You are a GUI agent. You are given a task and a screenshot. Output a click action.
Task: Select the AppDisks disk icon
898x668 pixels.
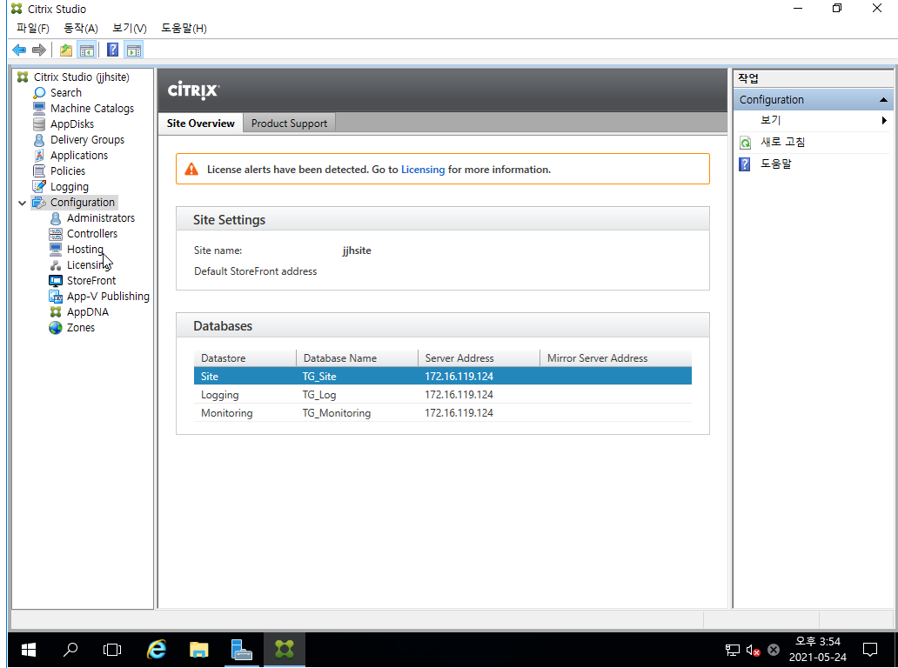click(x=39, y=124)
